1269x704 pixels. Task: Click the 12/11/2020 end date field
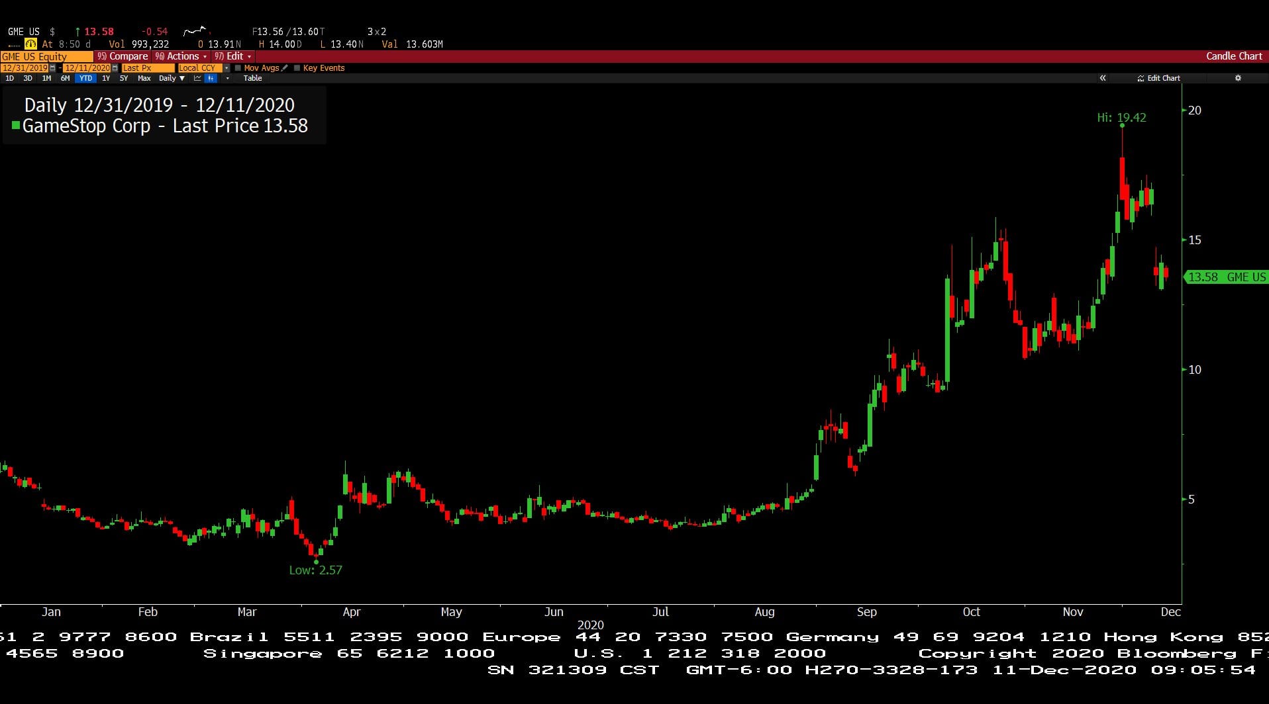[87, 68]
